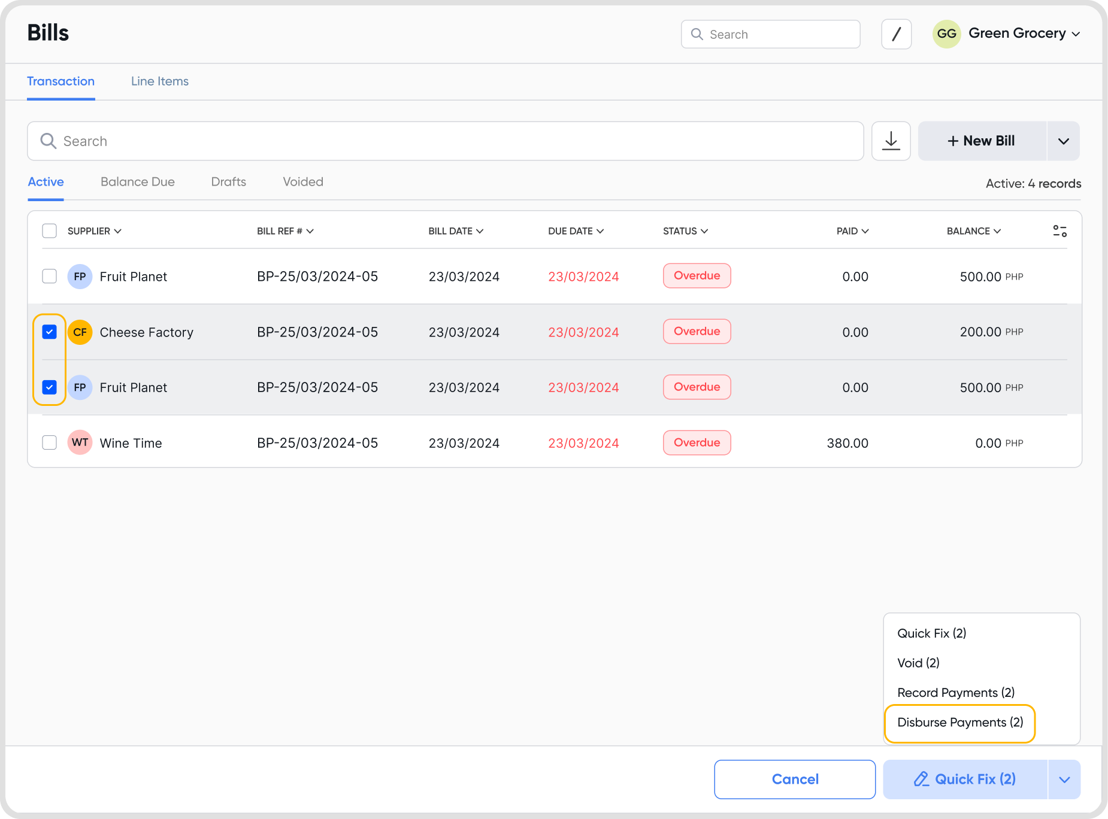This screenshot has height=819, width=1108.
Task: Sort by the Bill Ref # column
Action: click(x=285, y=231)
